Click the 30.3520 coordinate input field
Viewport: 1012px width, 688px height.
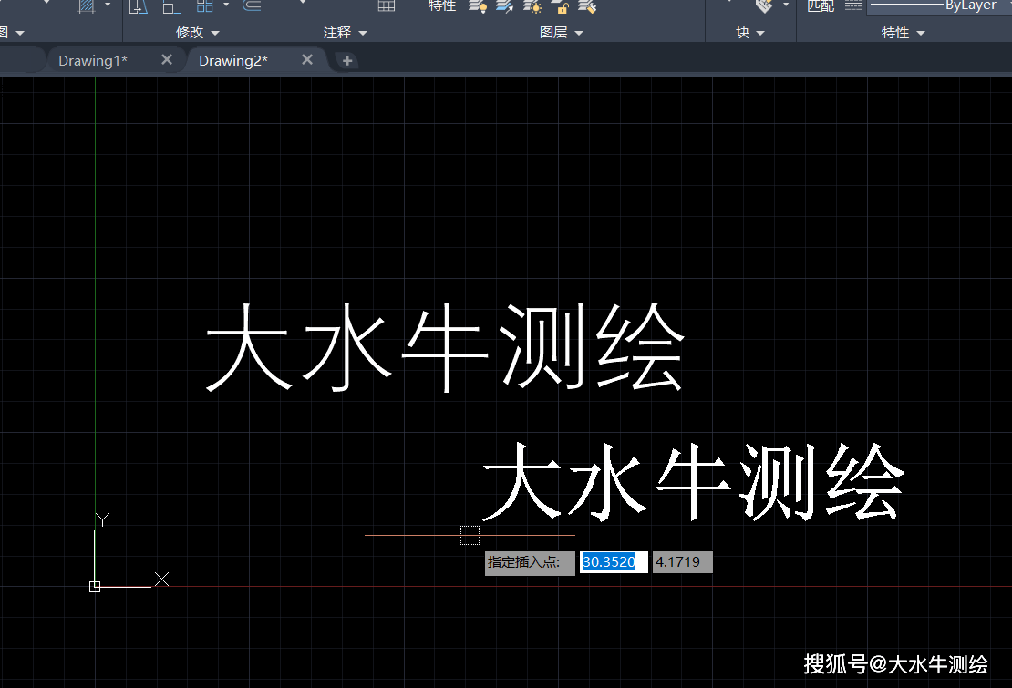point(612,562)
